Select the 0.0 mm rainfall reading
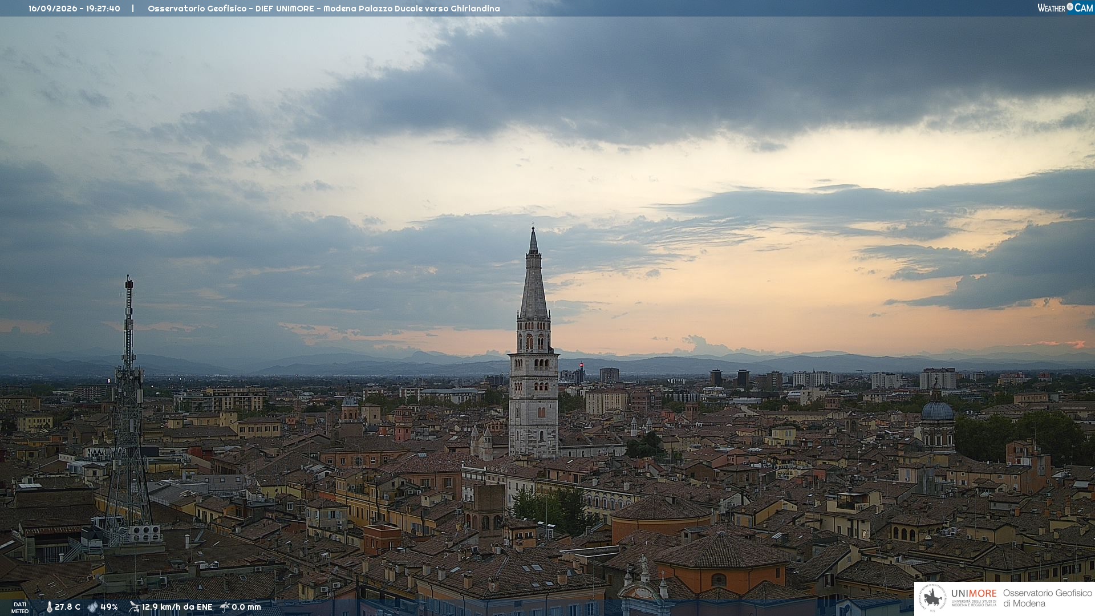This screenshot has height=616, width=1095. [x=246, y=607]
